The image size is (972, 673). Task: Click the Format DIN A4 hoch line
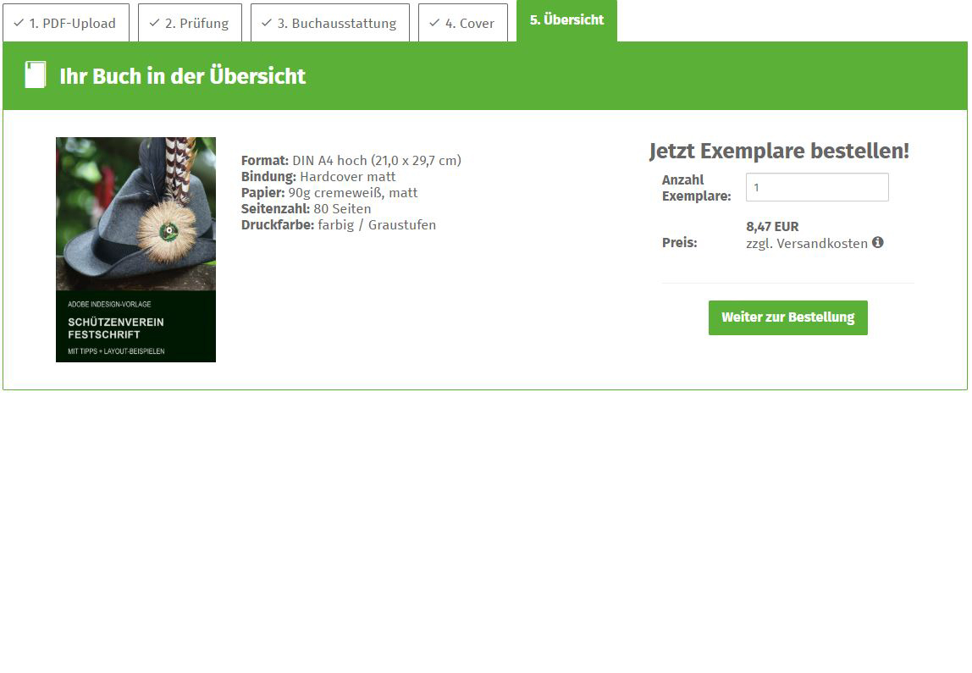click(351, 161)
